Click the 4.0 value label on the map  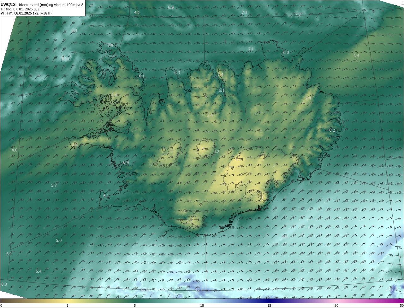pyautogui.click(x=15, y=150)
